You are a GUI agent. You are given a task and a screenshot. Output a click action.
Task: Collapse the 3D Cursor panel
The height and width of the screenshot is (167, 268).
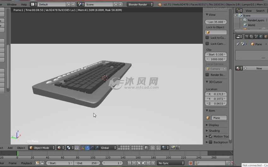click(x=207, y=82)
